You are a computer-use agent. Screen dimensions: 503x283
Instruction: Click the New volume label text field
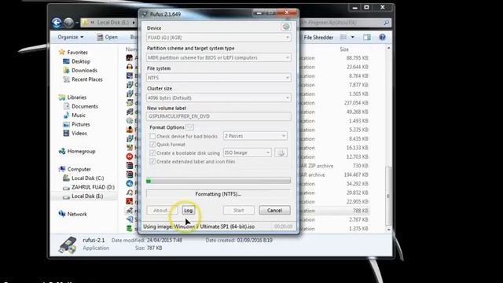(218, 116)
